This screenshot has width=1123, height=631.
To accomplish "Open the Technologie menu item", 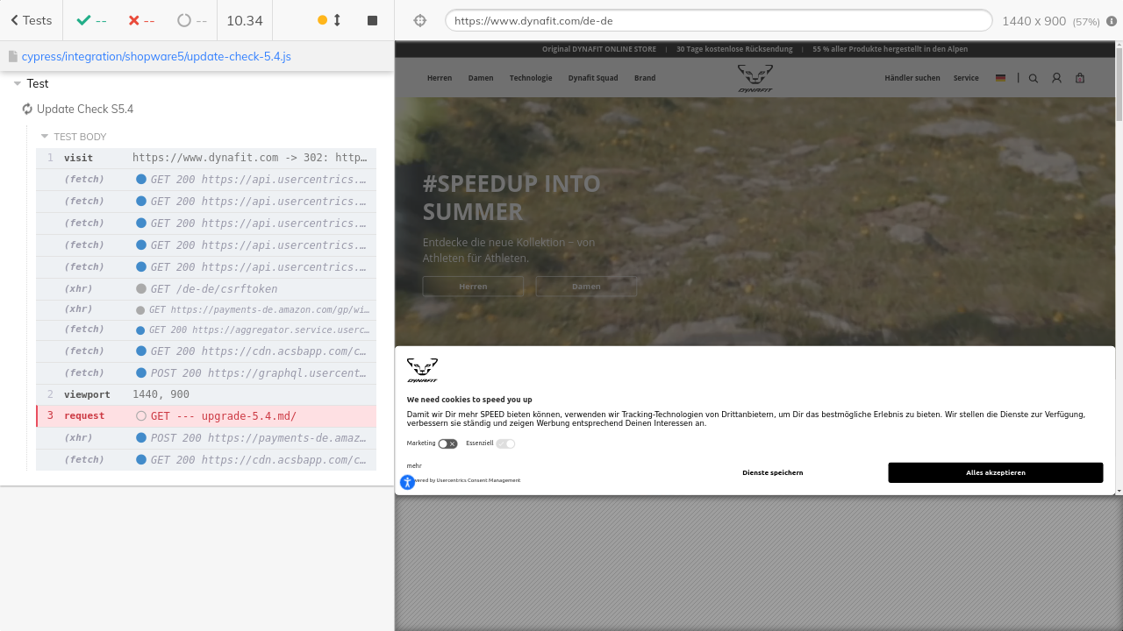I will tap(531, 78).
